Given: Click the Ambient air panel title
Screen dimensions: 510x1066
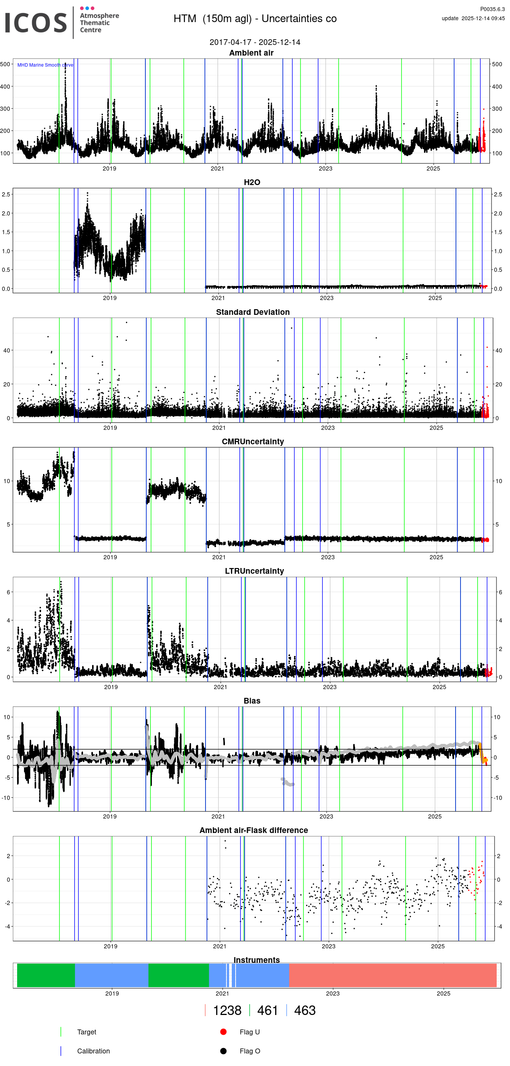Looking at the screenshot, I should click(x=251, y=53).
